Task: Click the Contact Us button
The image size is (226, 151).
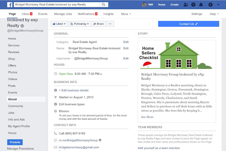Action: click(189, 24)
